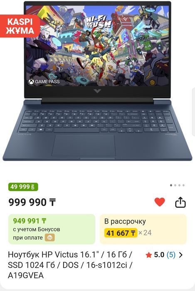Open the (5) reviews count link

click(171, 255)
